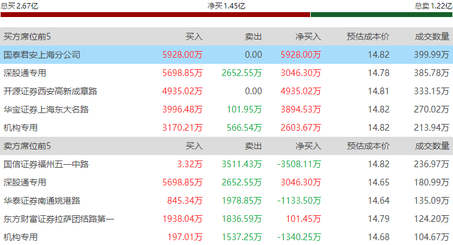Select the 华宝证券上海东大名路 seat name
Screen dimensions: 453x245
(46, 109)
